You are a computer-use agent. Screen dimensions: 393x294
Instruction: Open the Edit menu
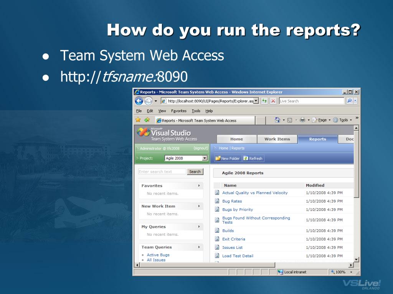point(150,111)
